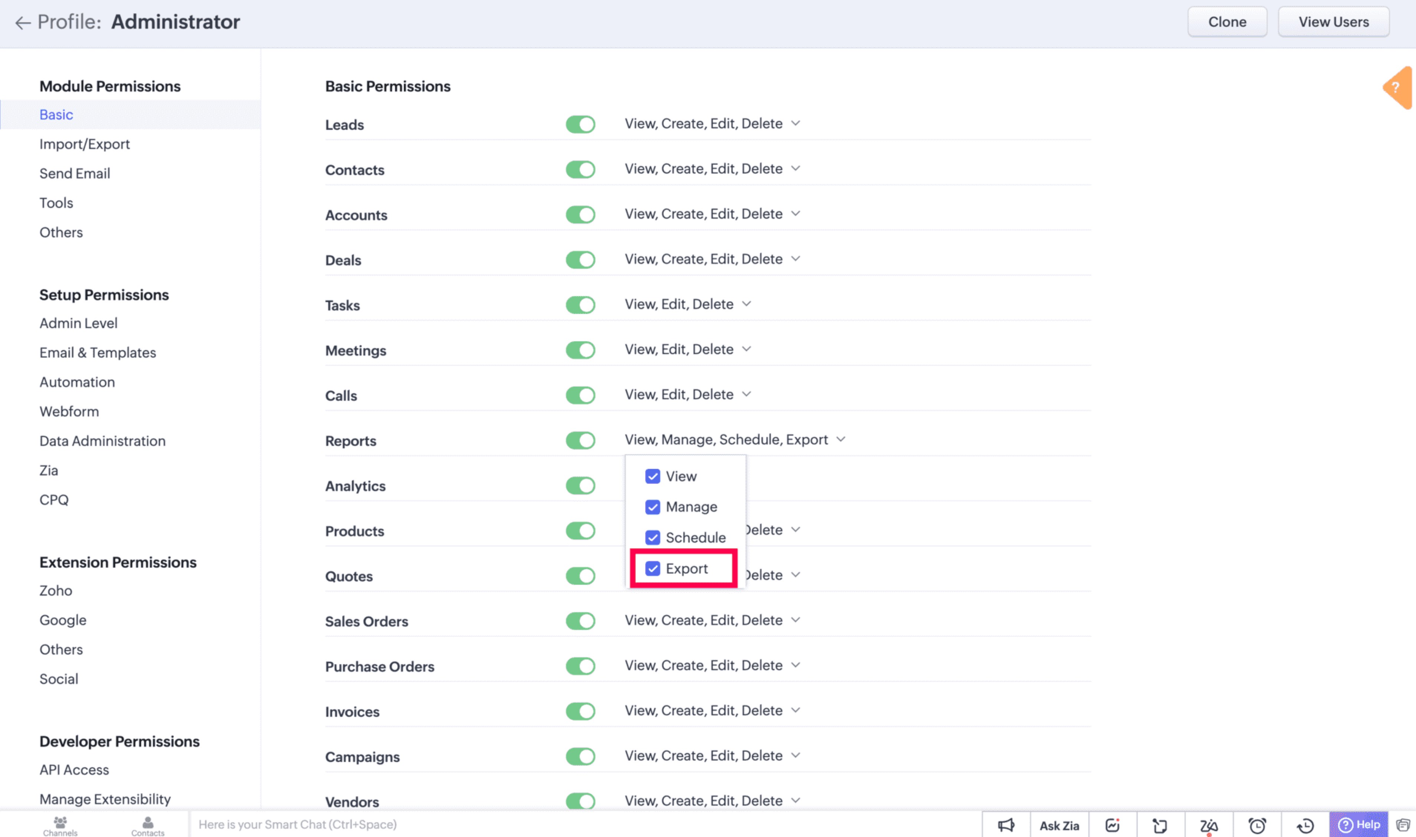1416x837 pixels.
Task: Disable the Leads module toggle
Action: [580, 124]
